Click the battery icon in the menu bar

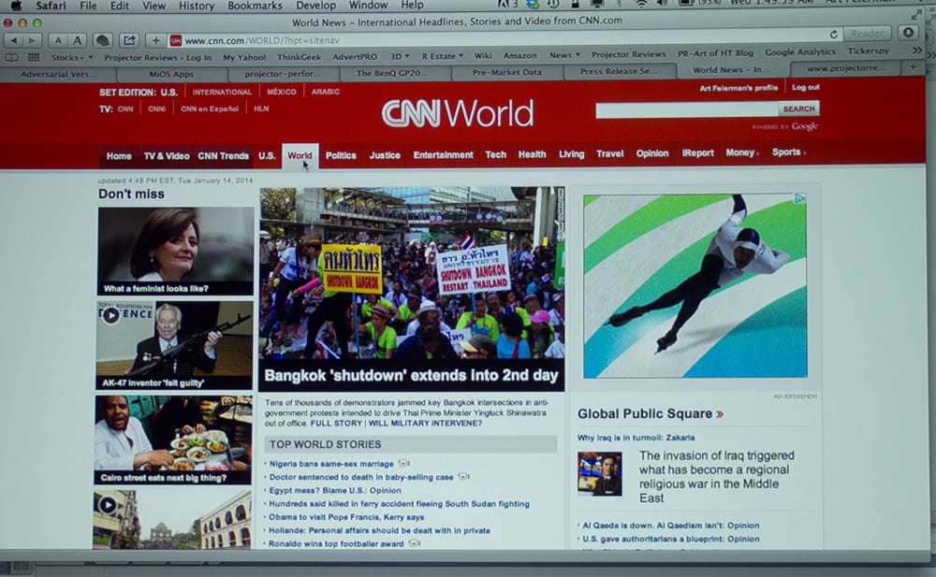pos(687,4)
